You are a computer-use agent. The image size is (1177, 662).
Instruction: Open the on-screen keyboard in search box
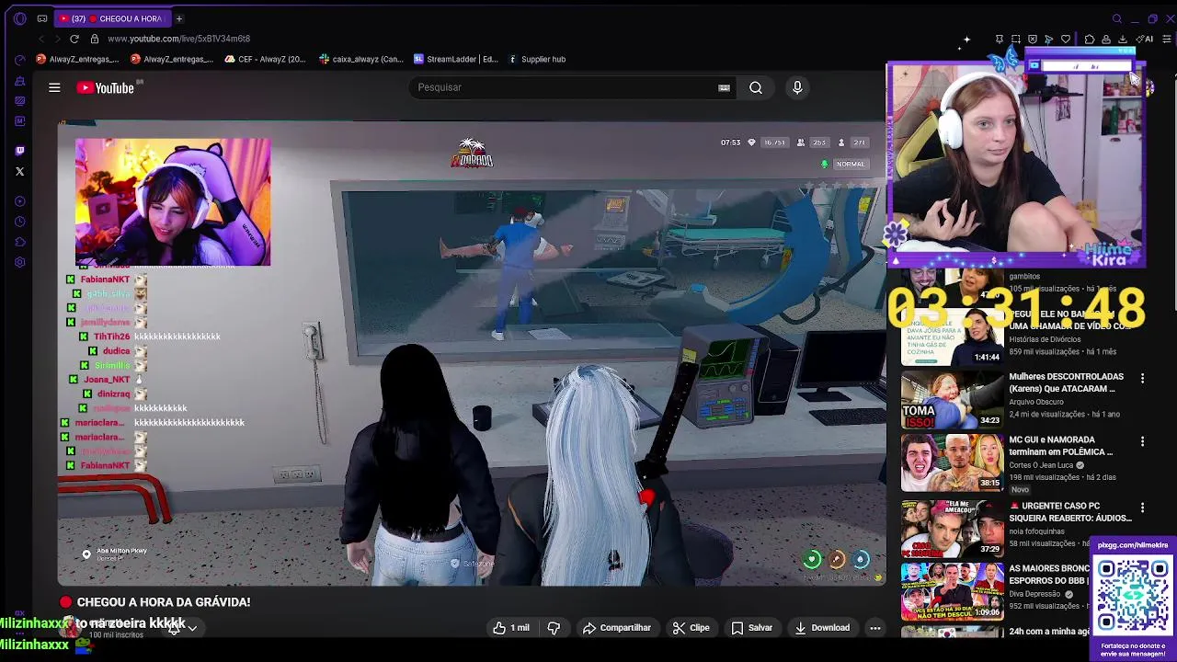[724, 87]
